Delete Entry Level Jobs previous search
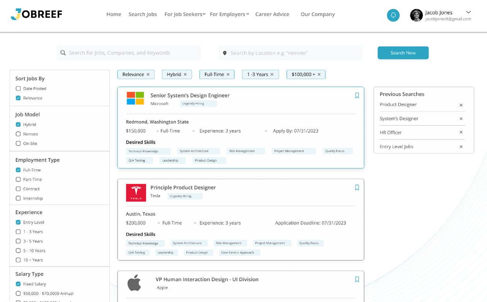This screenshot has height=302, width=487. pyautogui.click(x=461, y=147)
